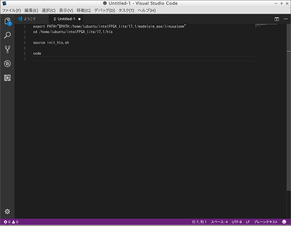Click the source init_hls.sh line

click(x=51, y=43)
